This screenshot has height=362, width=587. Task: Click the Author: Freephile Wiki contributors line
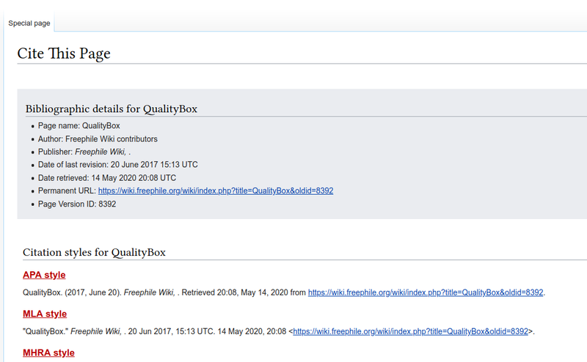98,138
